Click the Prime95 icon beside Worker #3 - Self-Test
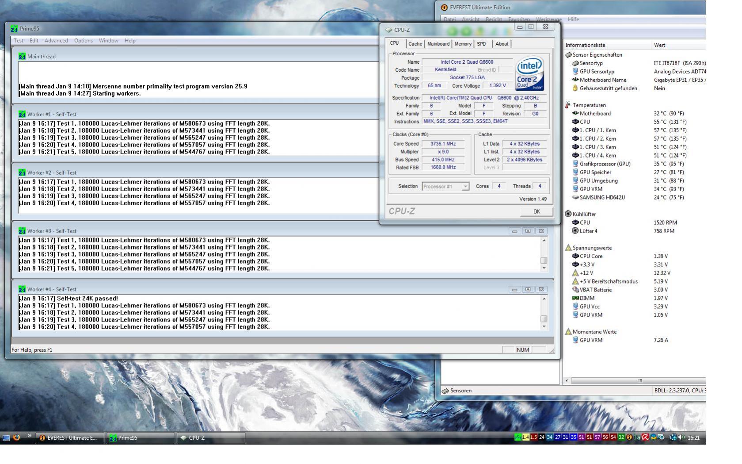Screen dimensions: 742x464 (22, 231)
